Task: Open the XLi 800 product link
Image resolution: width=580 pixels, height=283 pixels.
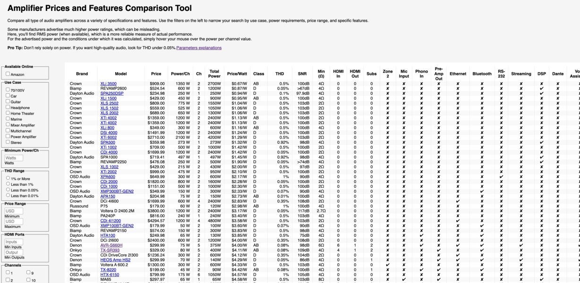Action: 107,127
